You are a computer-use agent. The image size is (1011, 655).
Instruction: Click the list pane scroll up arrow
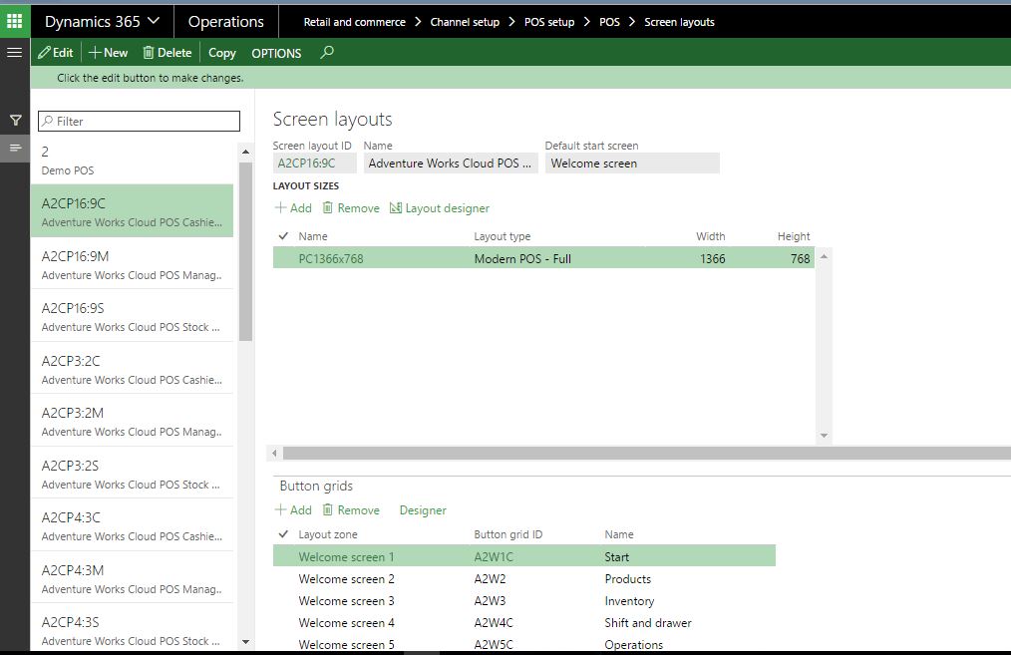[245, 152]
